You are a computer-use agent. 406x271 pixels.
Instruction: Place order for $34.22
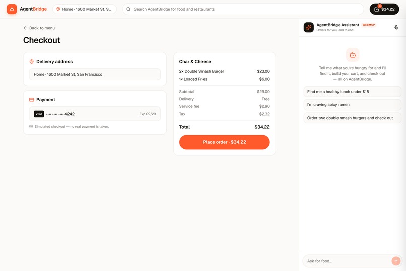pos(225,142)
